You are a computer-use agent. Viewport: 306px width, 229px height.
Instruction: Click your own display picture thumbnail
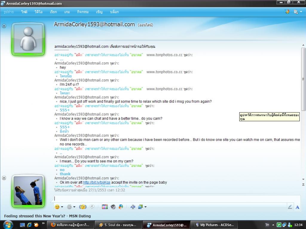pos(28,191)
